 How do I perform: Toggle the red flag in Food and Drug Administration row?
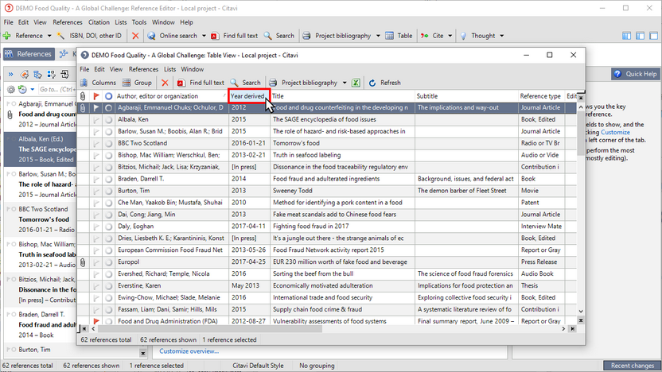pyautogui.click(x=96, y=321)
